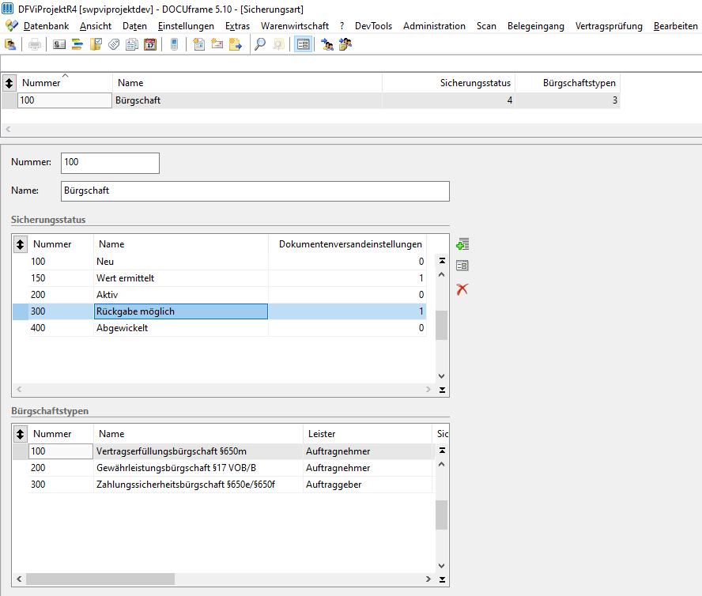702x596 pixels.
Task: Open the Belegeingang menu
Action: [x=536, y=26]
